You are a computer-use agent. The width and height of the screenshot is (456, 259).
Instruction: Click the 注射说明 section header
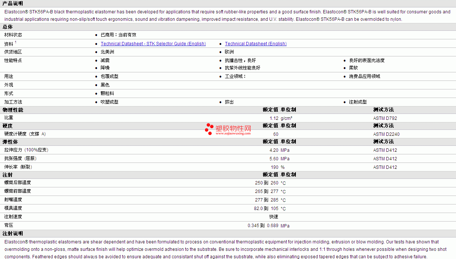(13, 233)
